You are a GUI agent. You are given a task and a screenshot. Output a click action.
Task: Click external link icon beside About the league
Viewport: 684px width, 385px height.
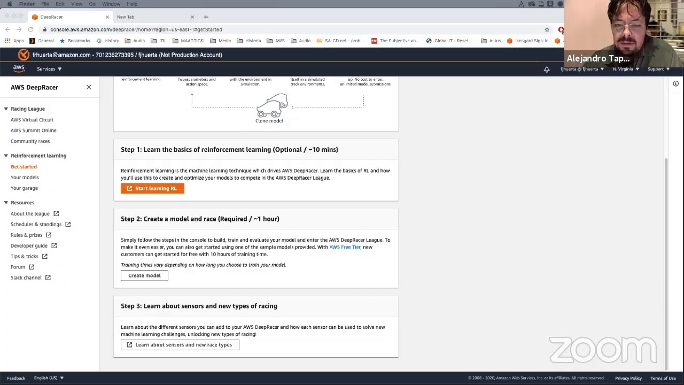pyautogui.click(x=56, y=213)
